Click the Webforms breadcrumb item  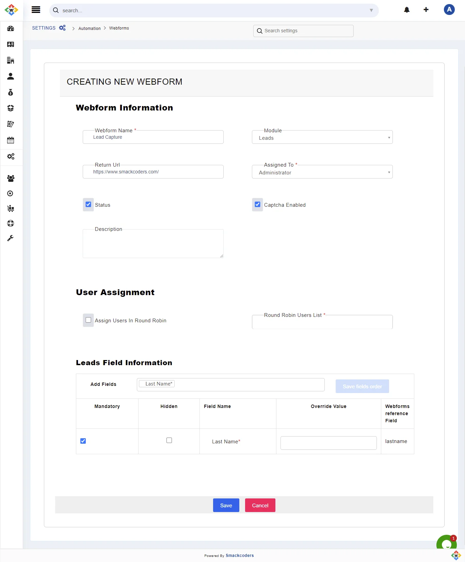(x=119, y=28)
